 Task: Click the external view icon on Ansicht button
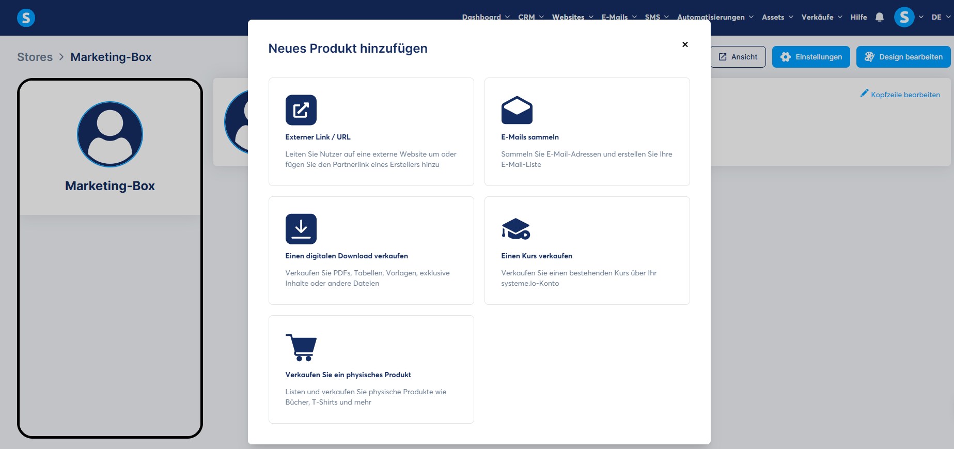[x=723, y=57]
